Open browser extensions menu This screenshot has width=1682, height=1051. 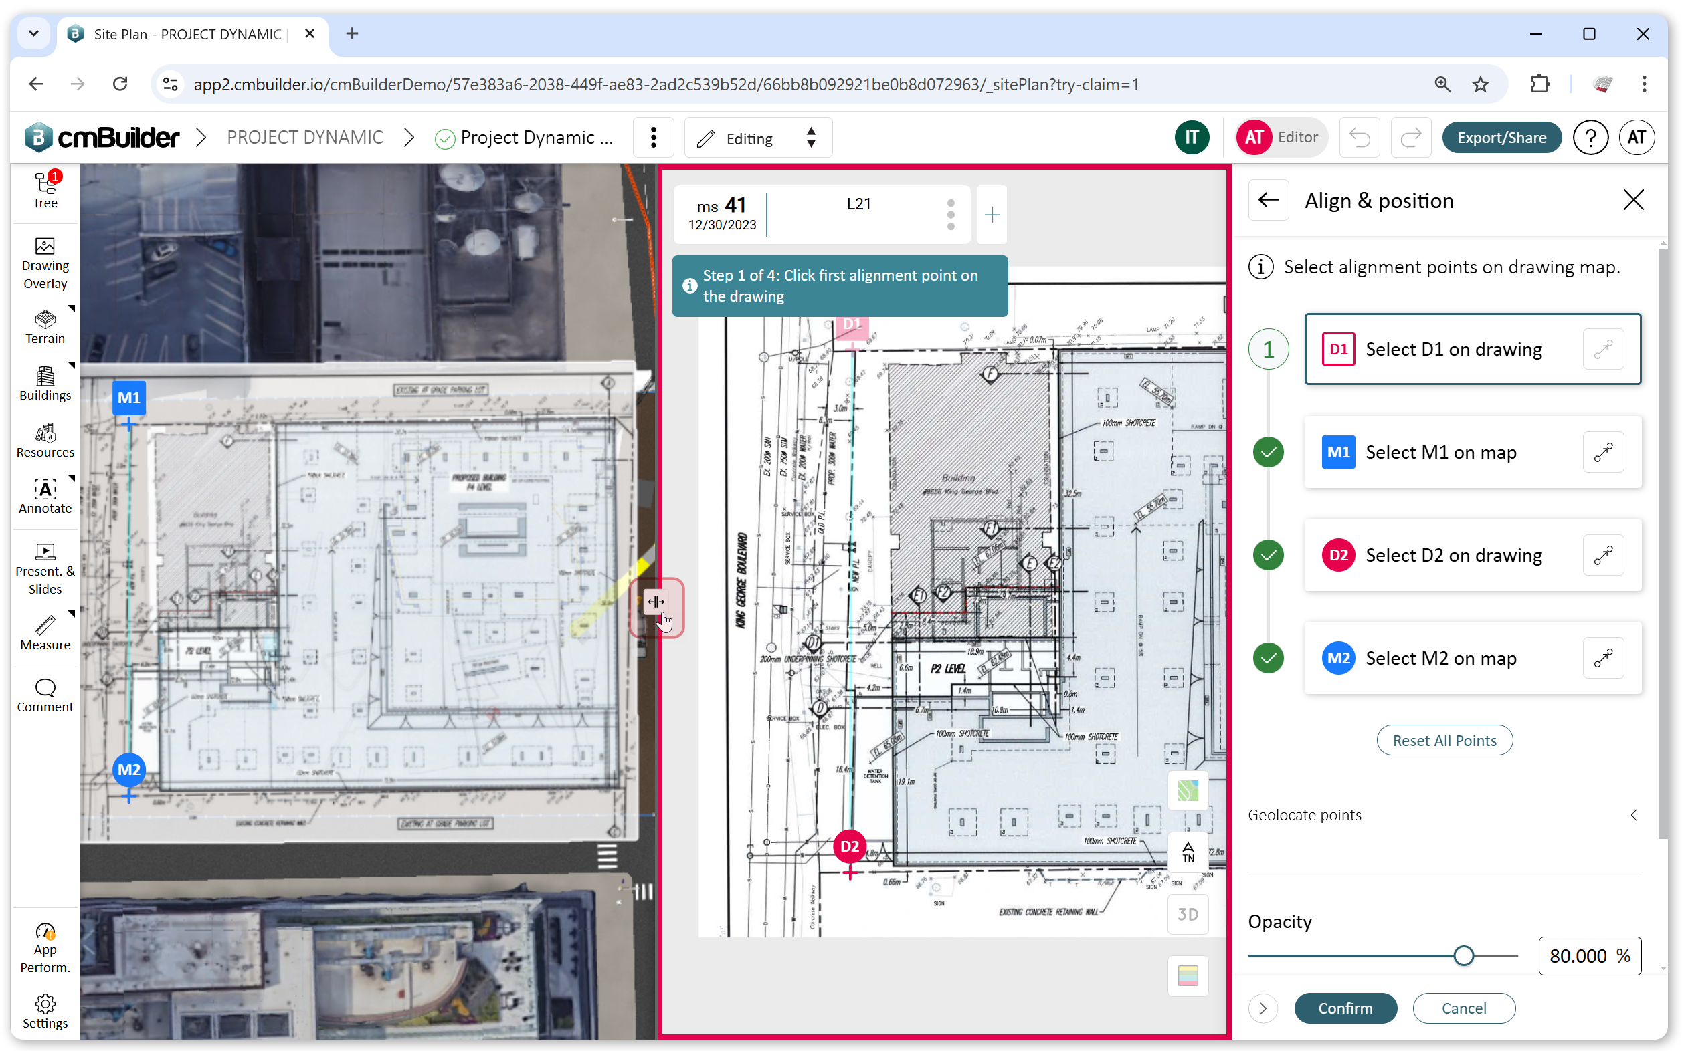click(1539, 84)
